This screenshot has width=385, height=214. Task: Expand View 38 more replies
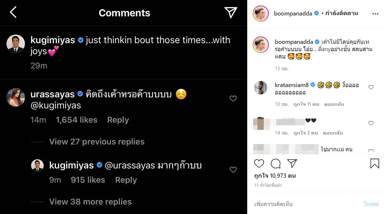[90, 202]
